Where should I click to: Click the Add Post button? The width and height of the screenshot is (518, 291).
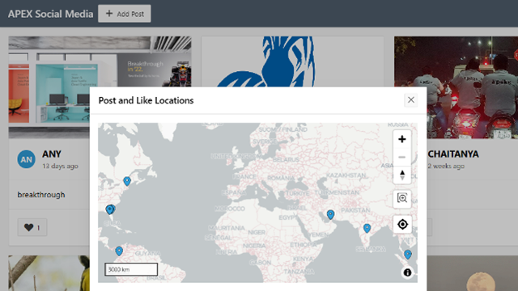pos(125,14)
